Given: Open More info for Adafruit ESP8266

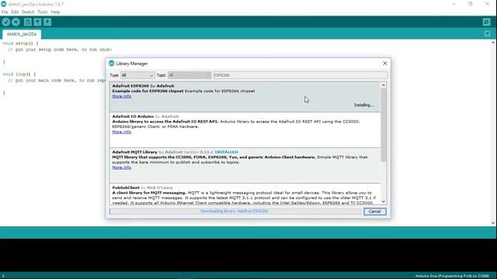Looking at the screenshot, I should 122,96.
